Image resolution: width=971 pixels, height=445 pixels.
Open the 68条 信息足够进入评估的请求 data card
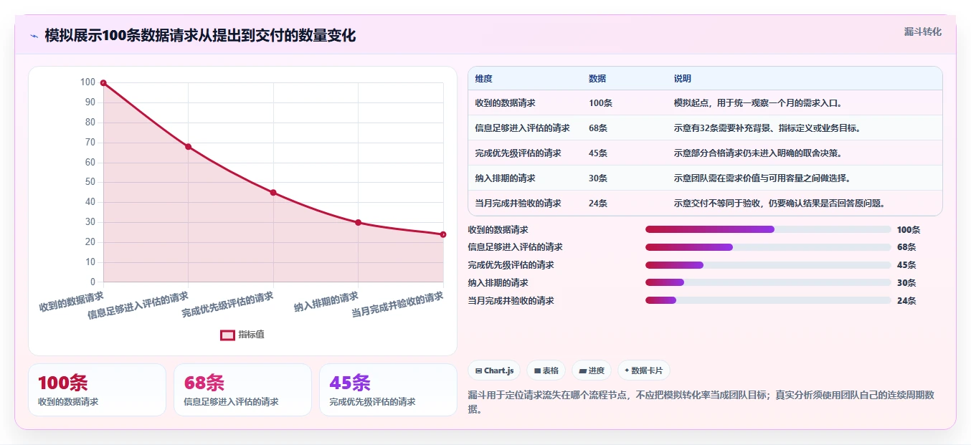pos(242,390)
